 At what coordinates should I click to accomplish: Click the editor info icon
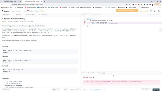[148, 15]
